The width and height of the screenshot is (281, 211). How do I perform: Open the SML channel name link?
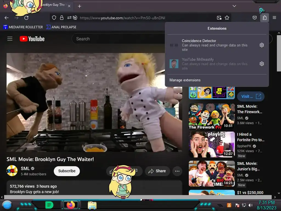[25, 168]
